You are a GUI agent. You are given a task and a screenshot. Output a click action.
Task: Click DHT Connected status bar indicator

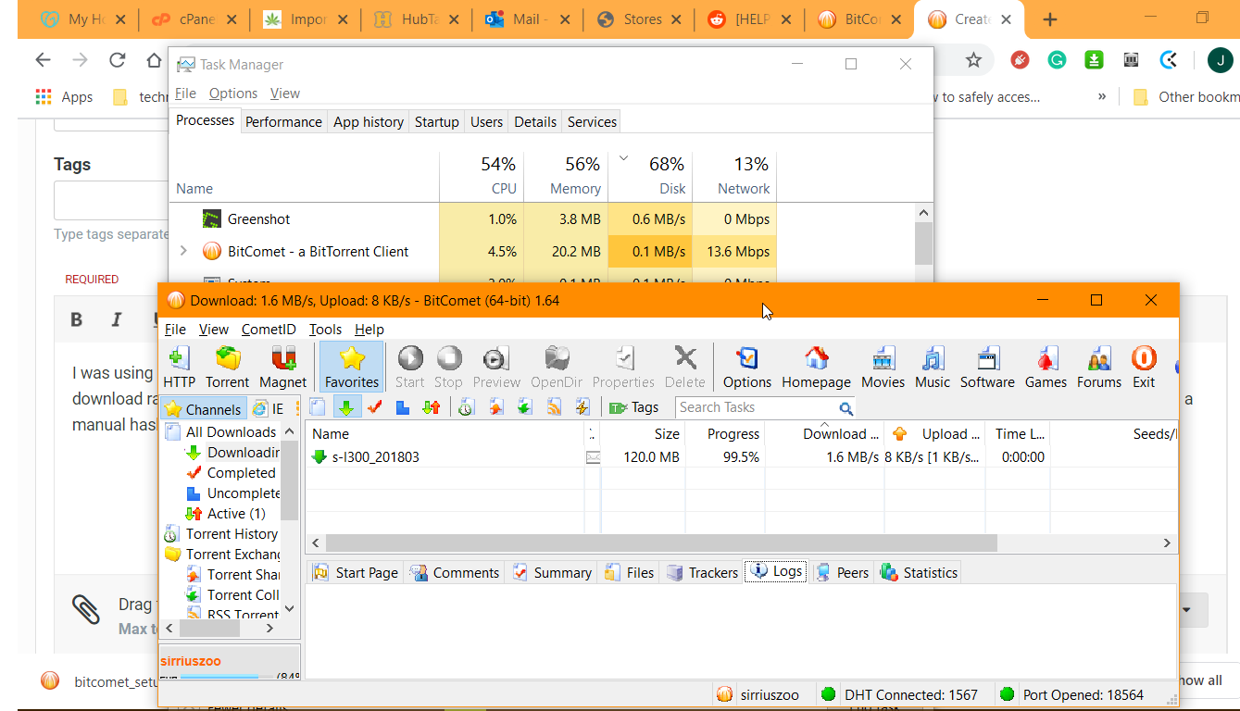[899, 694]
